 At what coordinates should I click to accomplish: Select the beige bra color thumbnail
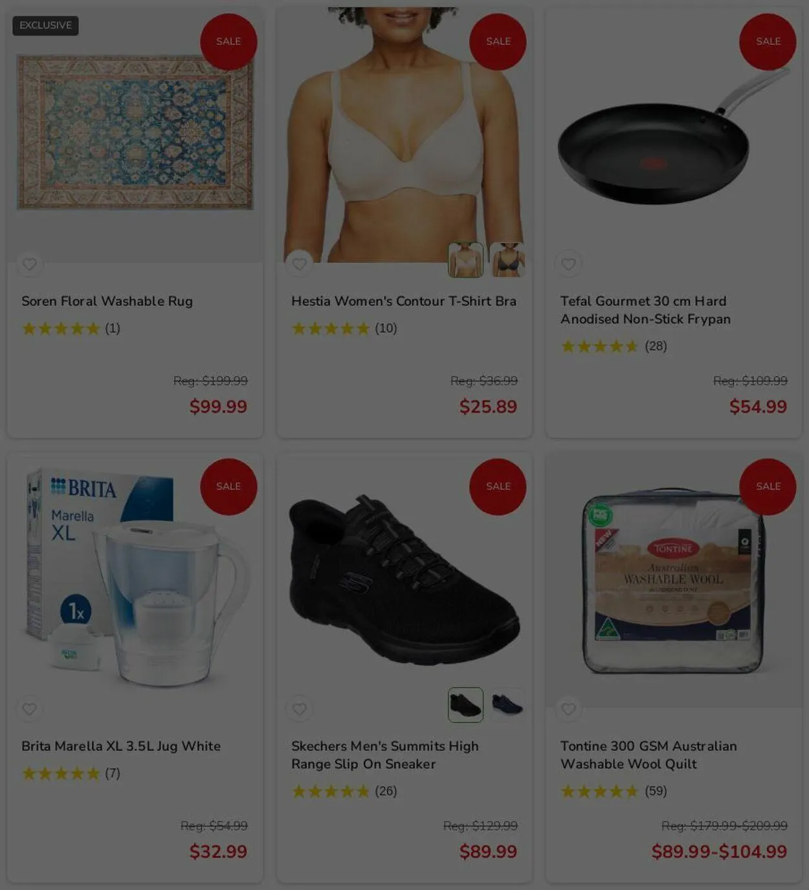point(466,260)
